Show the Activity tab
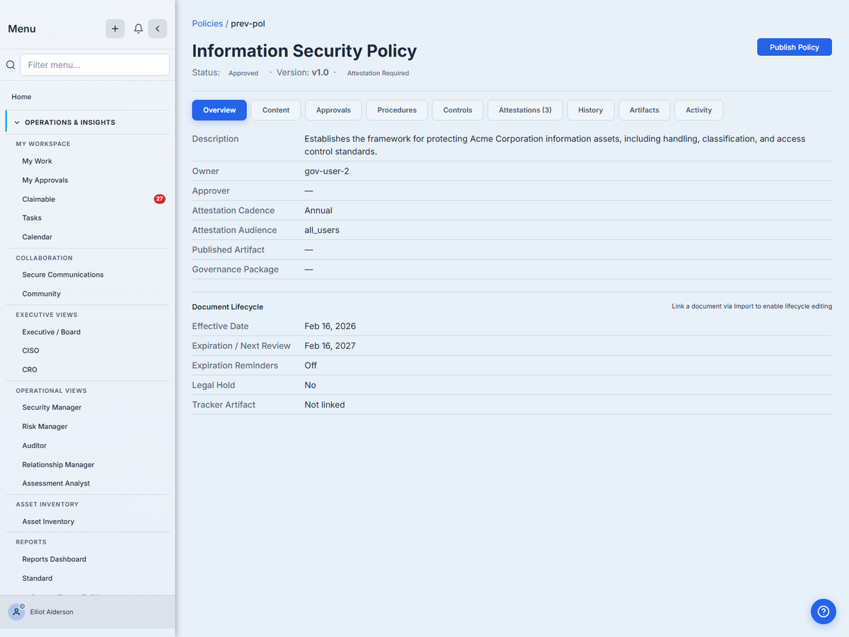This screenshot has width=849, height=637. 698,110
